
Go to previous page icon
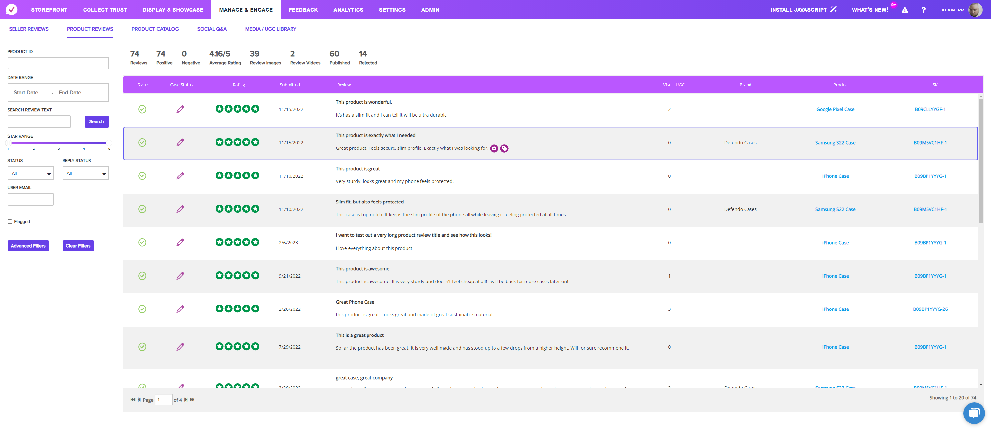point(139,400)
